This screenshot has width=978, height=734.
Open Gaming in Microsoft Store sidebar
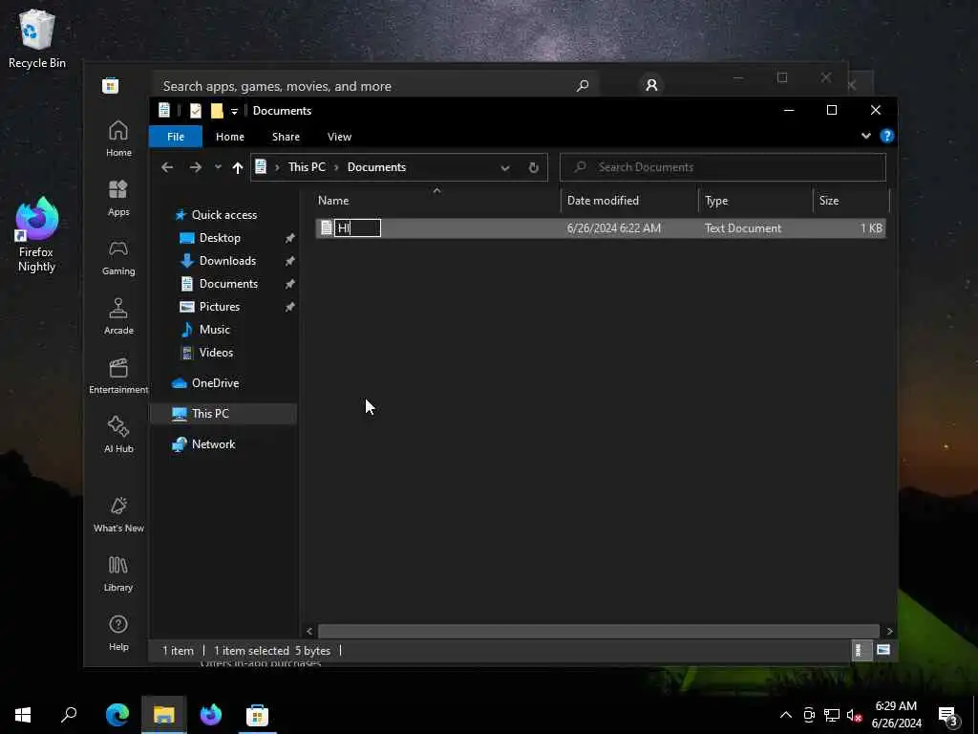coord(118,257)
